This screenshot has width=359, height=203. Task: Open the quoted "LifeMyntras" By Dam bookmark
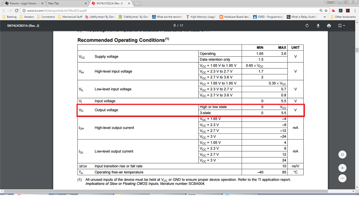pyautogui.click(x=134, y=17)
